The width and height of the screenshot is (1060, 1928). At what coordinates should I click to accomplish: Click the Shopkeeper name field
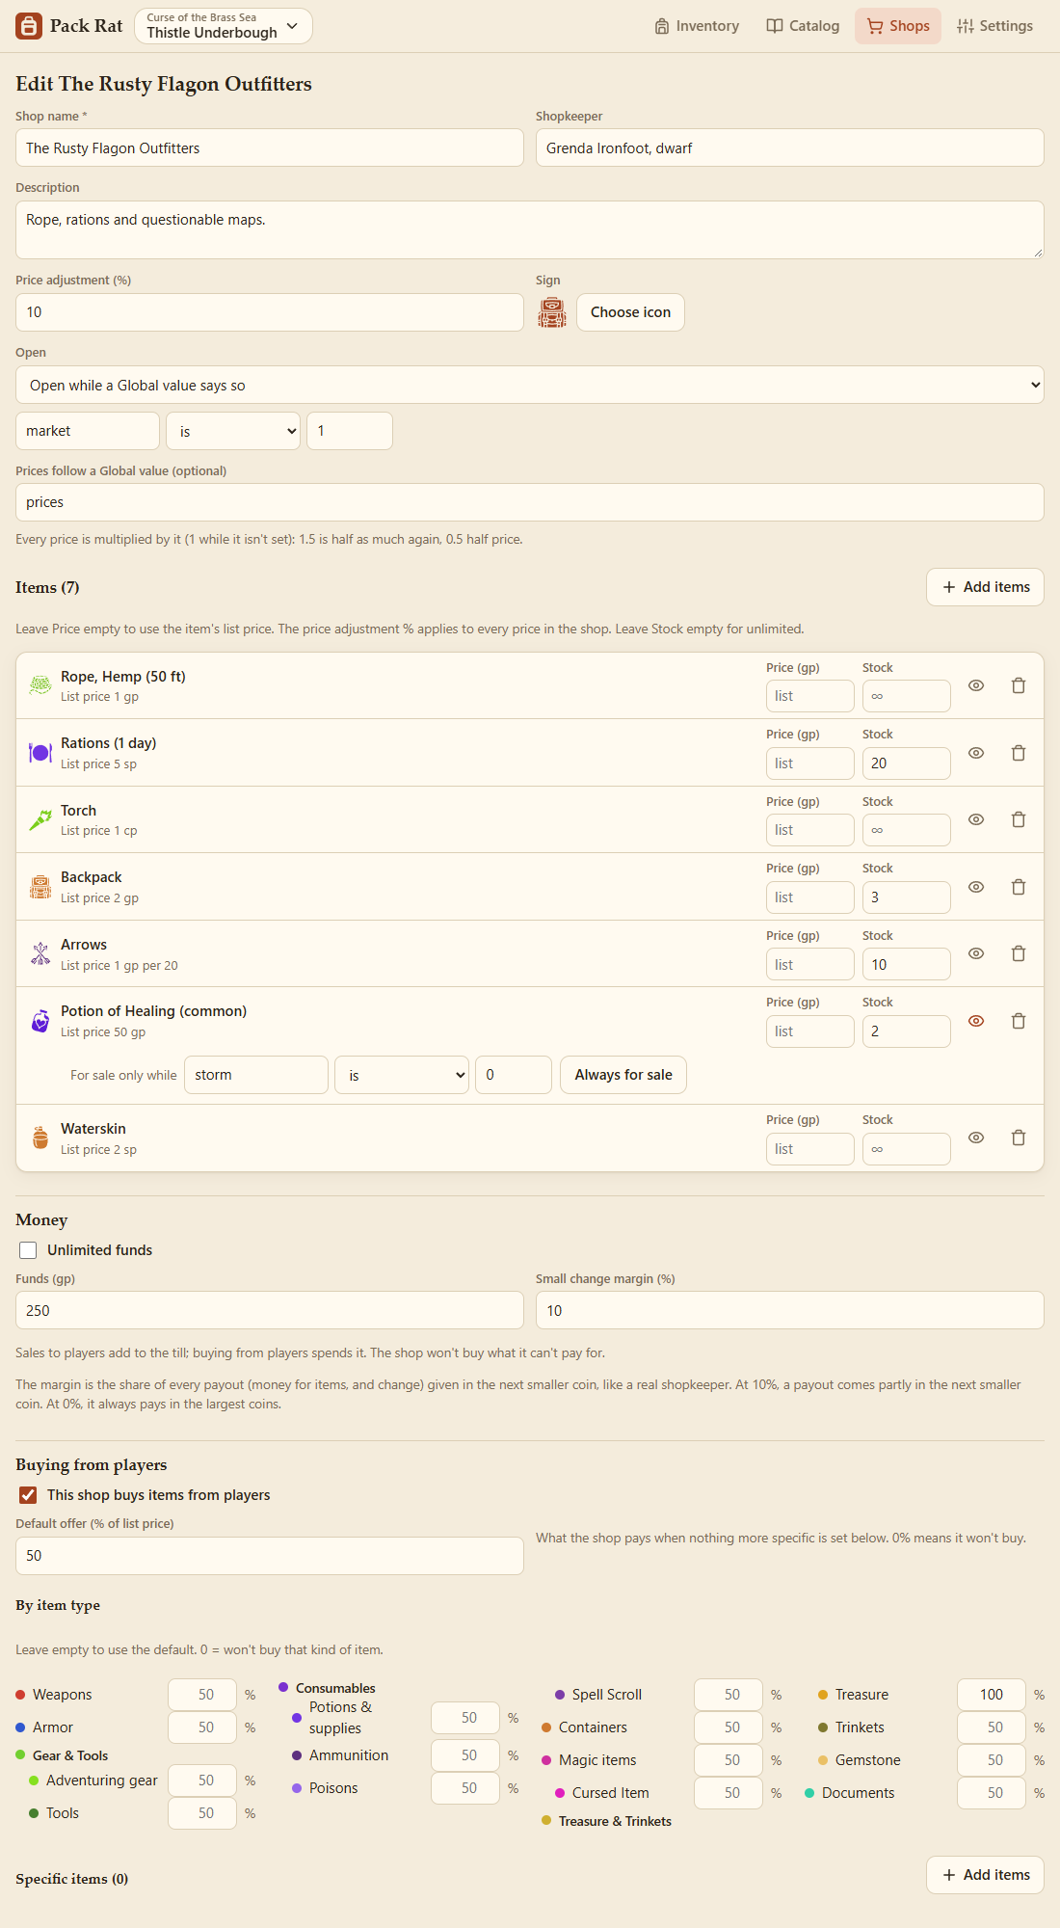click(790, 147)
